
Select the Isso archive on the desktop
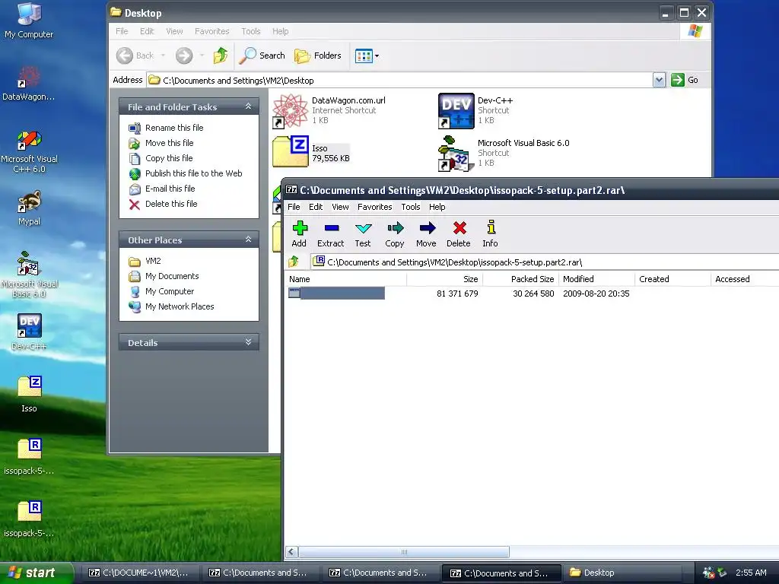pos(29,395)
